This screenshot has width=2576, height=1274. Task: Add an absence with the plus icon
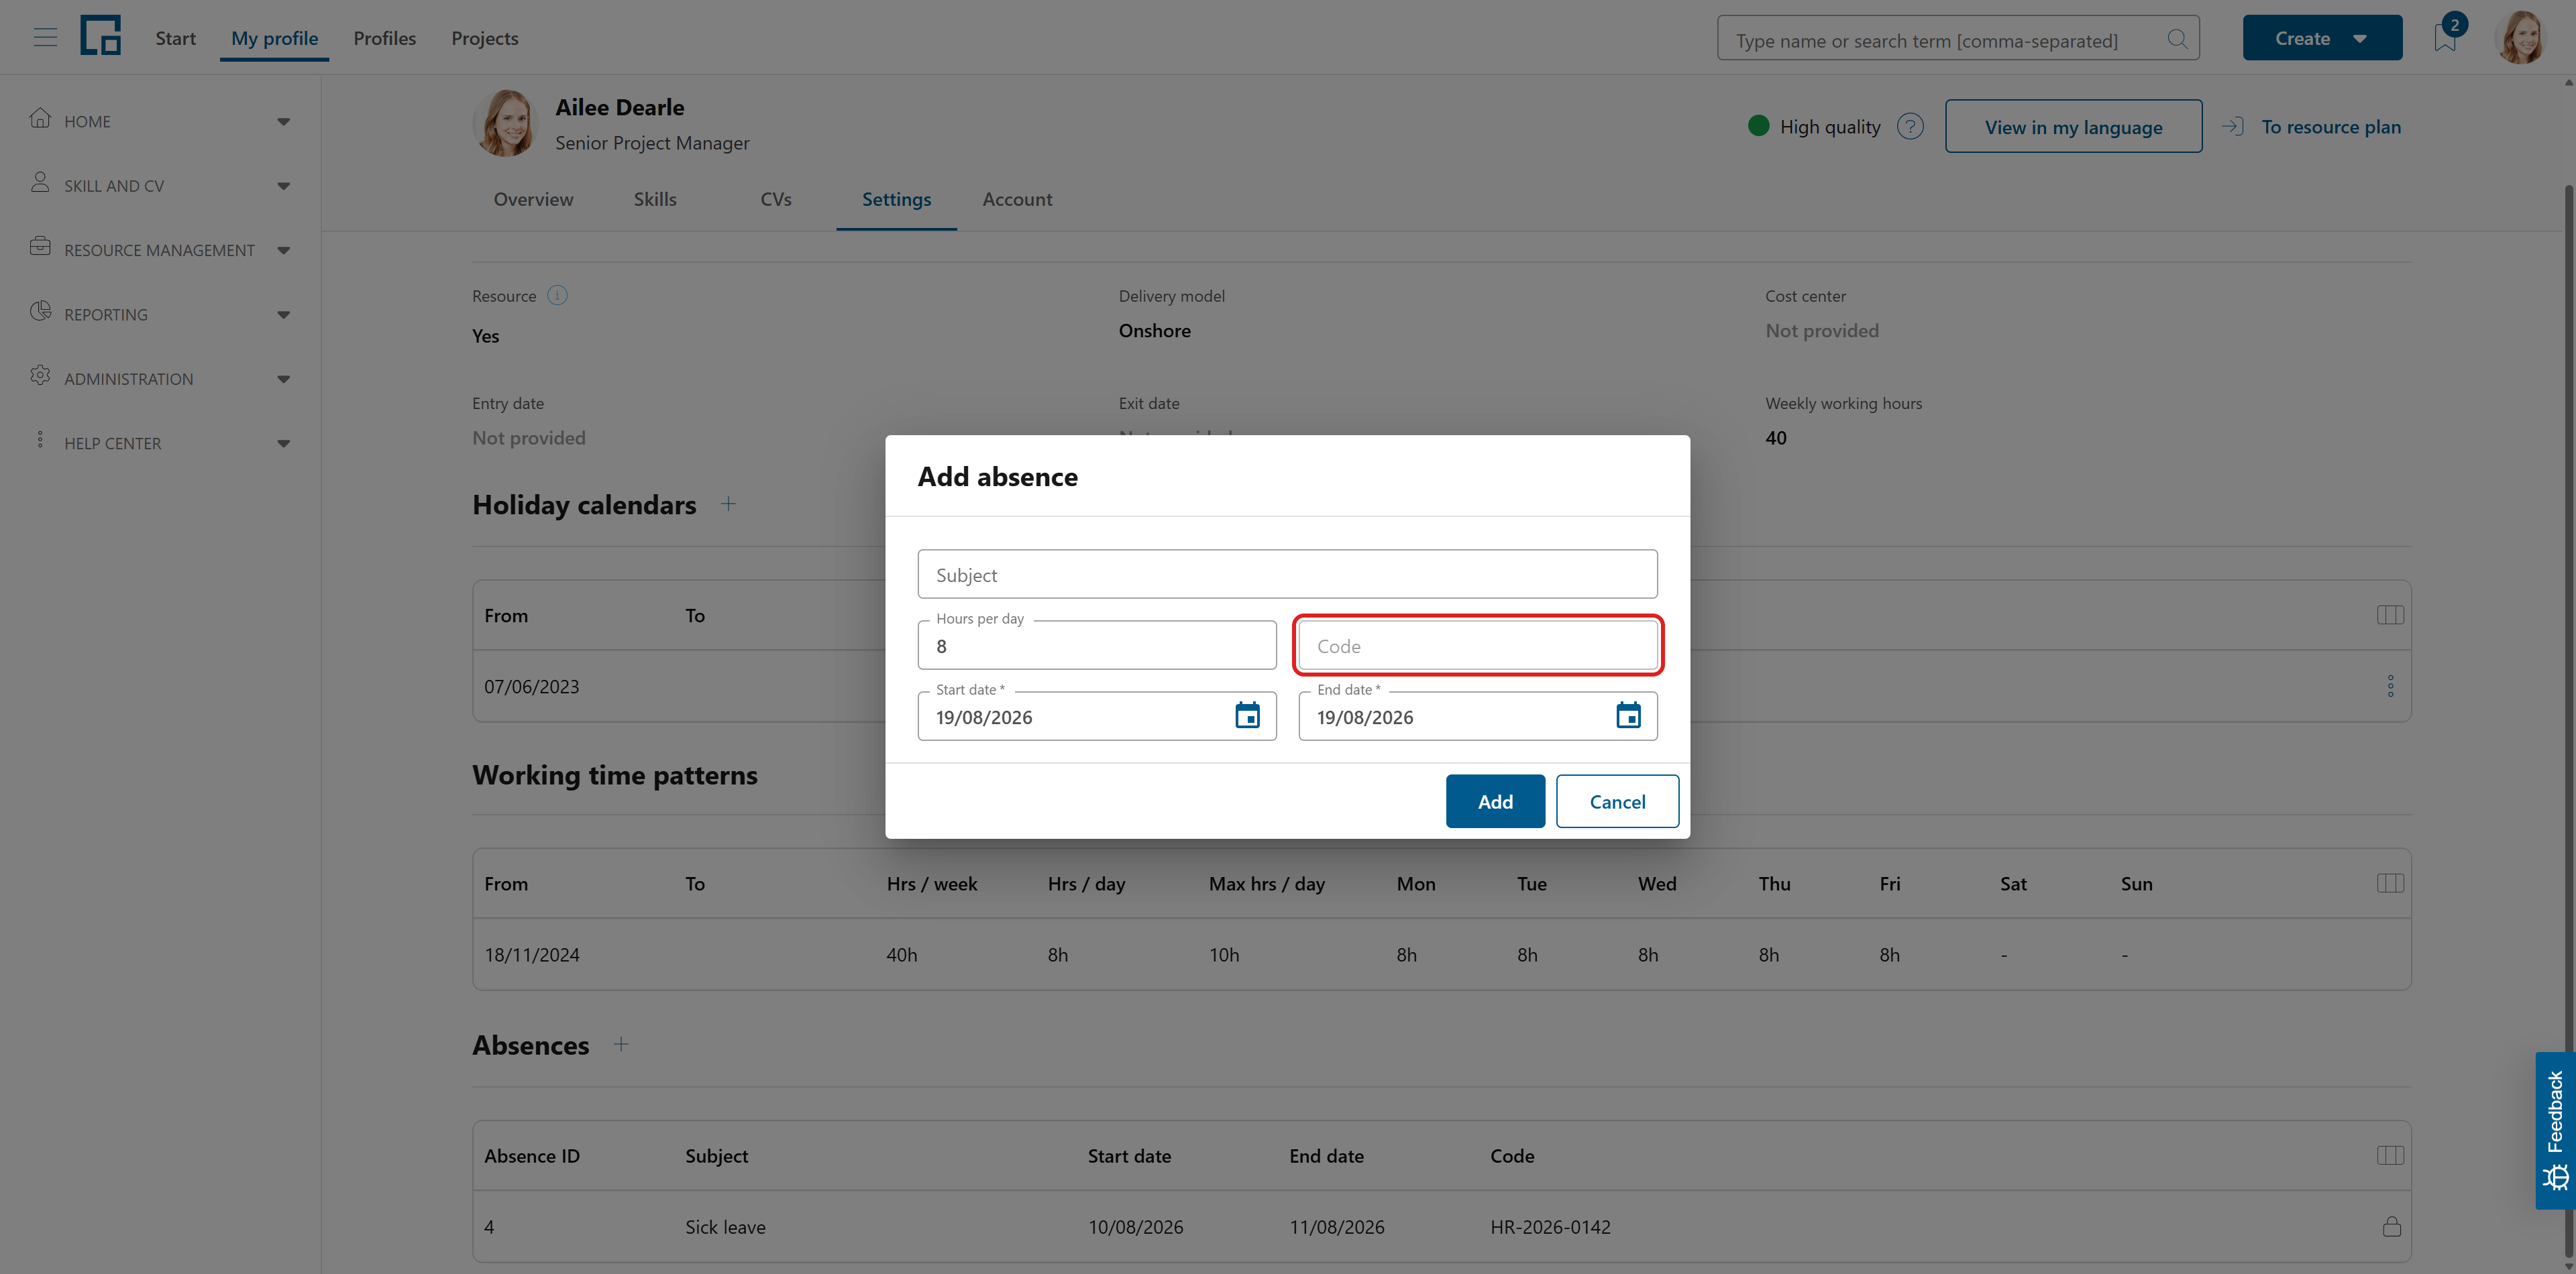[621, 1044]
